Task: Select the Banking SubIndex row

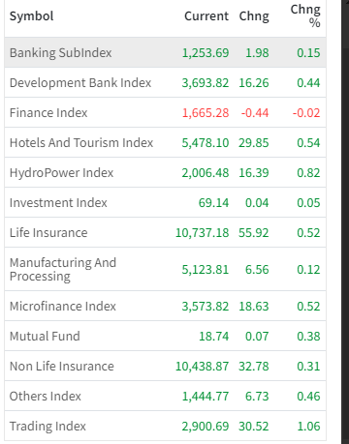Action: (x=165, y=52)
